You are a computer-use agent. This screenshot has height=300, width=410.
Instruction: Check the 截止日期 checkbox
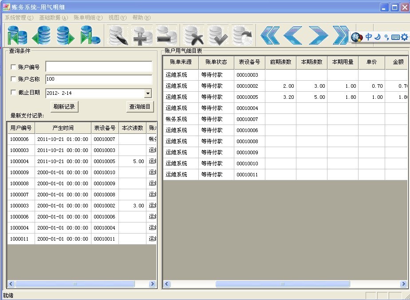tap(13, 93)
